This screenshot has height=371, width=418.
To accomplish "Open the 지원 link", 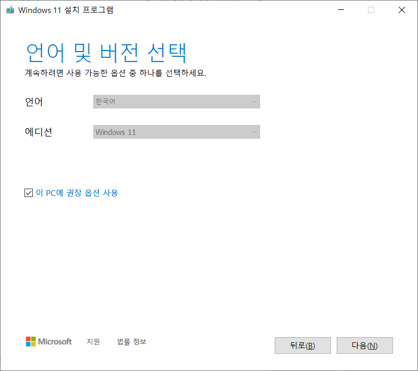I will (93, 341).
